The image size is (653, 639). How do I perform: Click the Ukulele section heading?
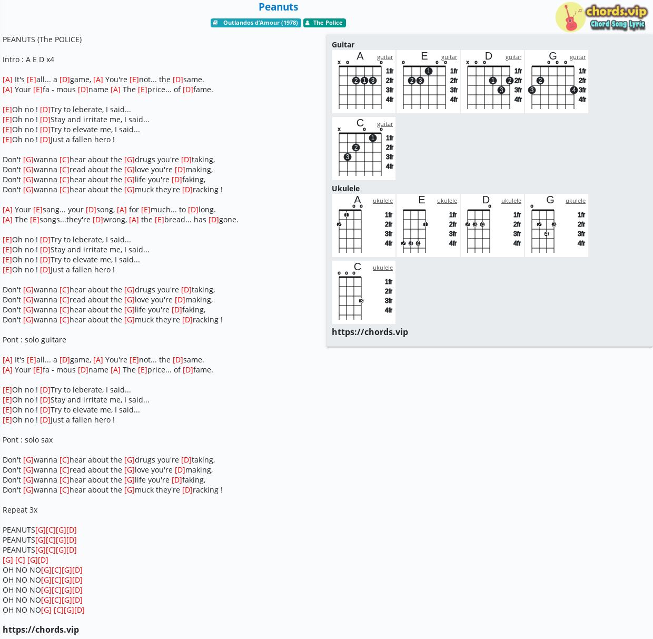[x=345, y=189]
